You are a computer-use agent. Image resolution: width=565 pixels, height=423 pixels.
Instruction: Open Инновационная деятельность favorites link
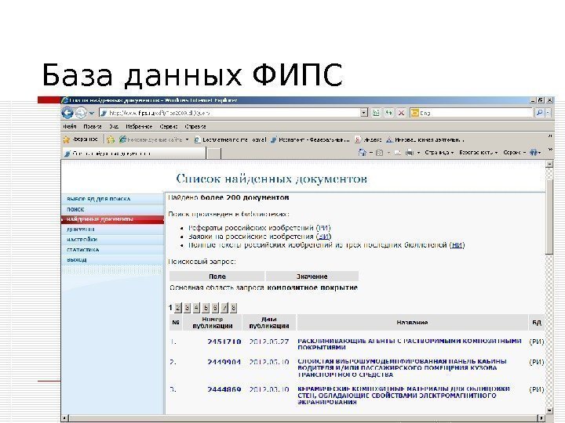tap(425, 139)
